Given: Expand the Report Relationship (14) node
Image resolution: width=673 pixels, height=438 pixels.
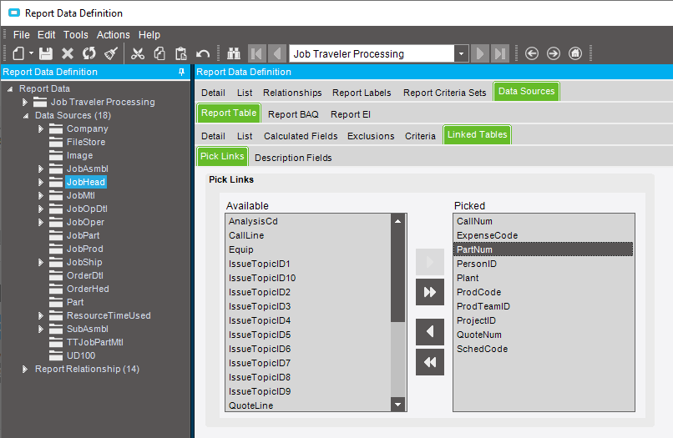Looking at the screenshot, I should click(x=25, y=369).
